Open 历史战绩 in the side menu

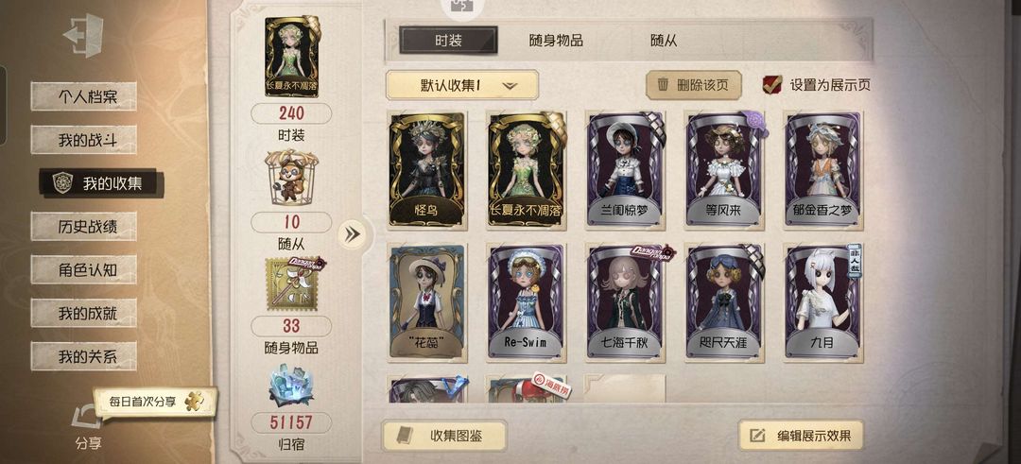click(x=83, y=226)
